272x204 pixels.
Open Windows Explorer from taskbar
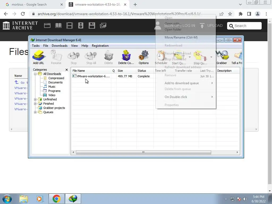[x=24, y=199]
